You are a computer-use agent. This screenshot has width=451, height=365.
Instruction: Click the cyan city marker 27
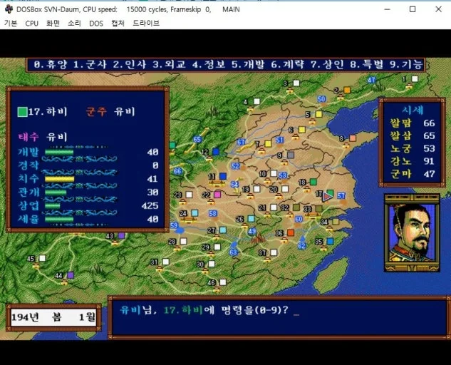pos(223,230)
